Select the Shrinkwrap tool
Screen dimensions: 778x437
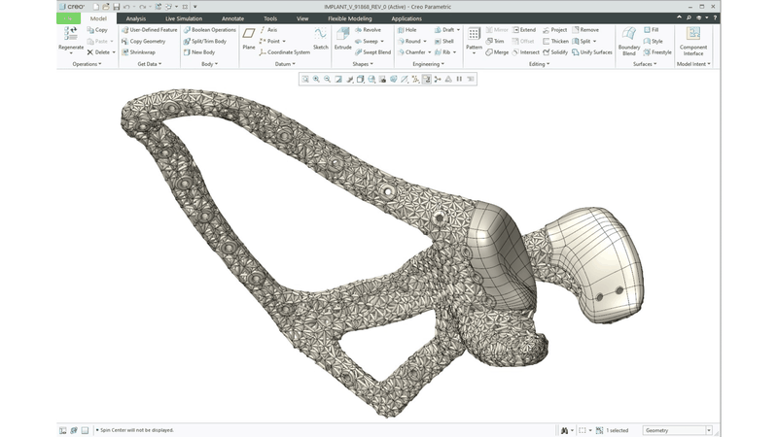(138, 52)
